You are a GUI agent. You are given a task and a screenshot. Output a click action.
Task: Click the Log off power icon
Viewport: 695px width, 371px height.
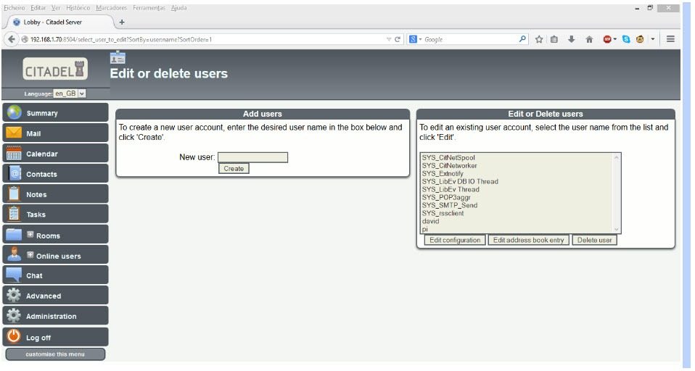14,337
